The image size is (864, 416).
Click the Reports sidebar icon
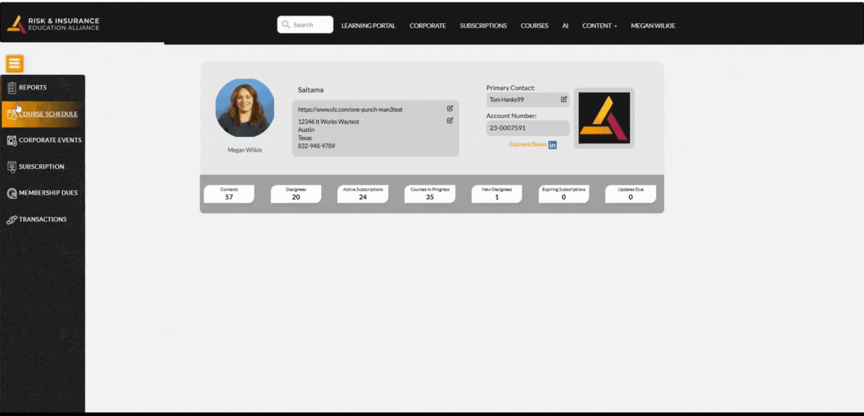[x=12, y=88]
